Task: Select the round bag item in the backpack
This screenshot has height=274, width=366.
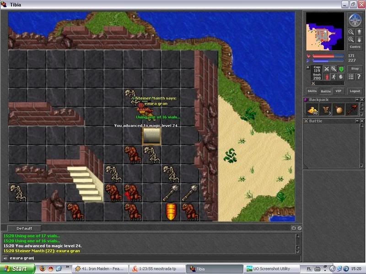Action: click(x=339, y=110)
